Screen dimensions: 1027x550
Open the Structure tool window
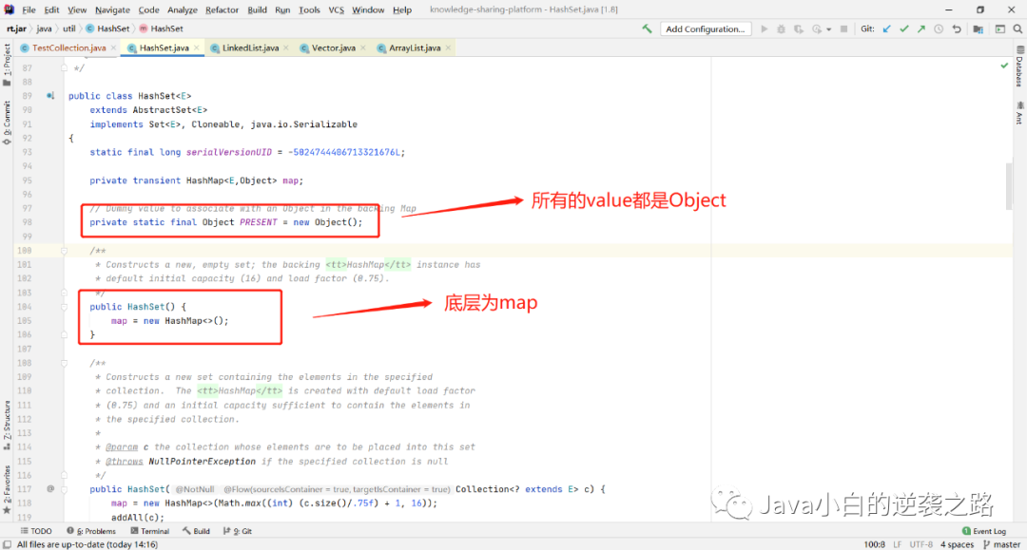tap(8, 426)
